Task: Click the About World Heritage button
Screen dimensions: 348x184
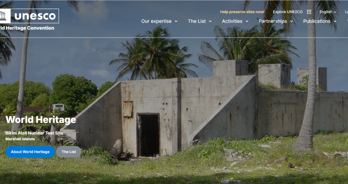Action: (30, 152)
